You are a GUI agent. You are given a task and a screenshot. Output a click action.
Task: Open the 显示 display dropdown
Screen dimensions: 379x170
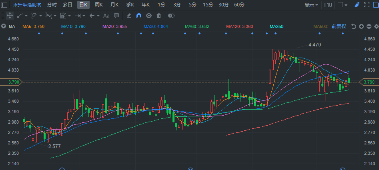pyautogui.click(x=311, y=5)
